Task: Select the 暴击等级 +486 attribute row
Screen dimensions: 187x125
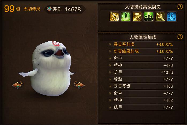Action: coord(143,86)
